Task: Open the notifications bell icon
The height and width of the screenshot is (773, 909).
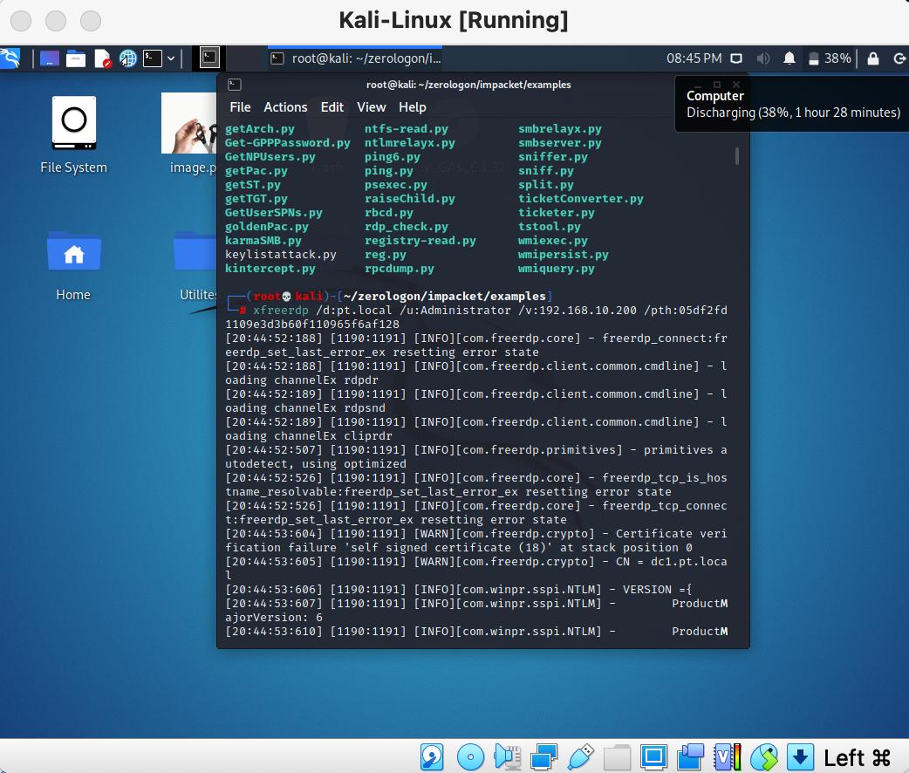Action: 789,58
